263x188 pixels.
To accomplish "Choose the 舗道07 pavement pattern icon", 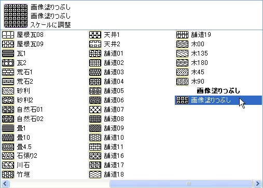I will coord(95,110).
